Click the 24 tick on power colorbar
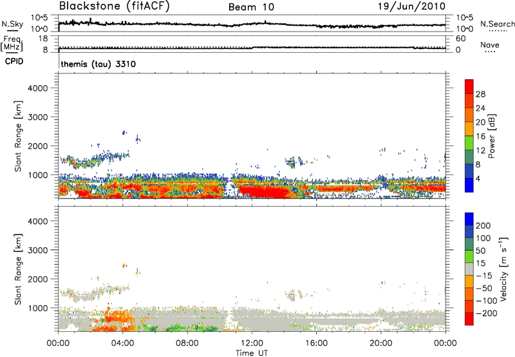515x357 pixels. pyautogui.click(x=480, y=108)
